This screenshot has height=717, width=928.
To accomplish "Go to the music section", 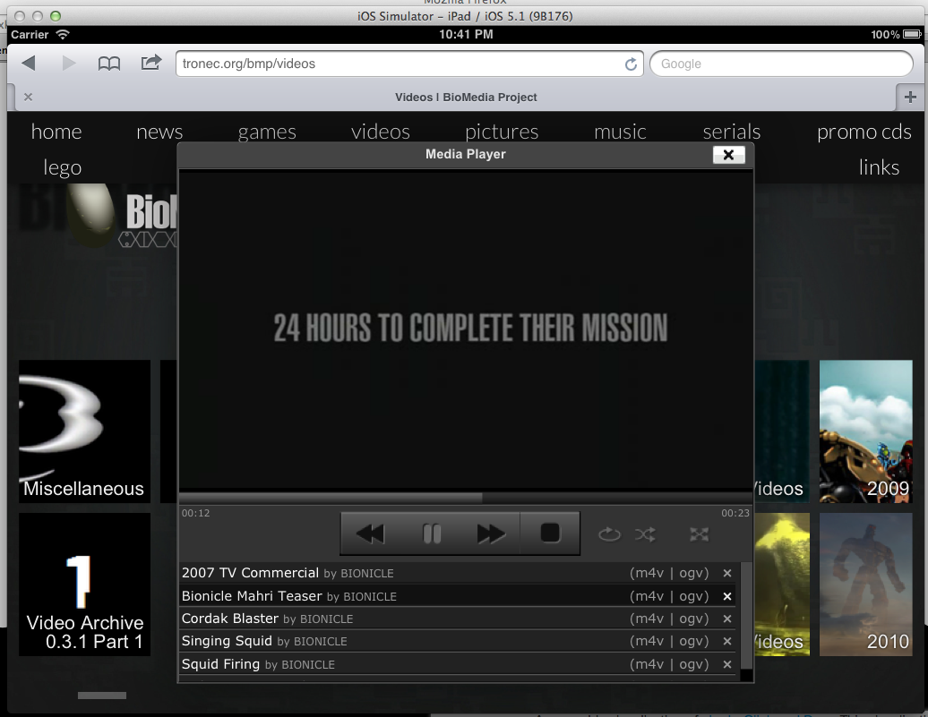I will pos(620,132).
